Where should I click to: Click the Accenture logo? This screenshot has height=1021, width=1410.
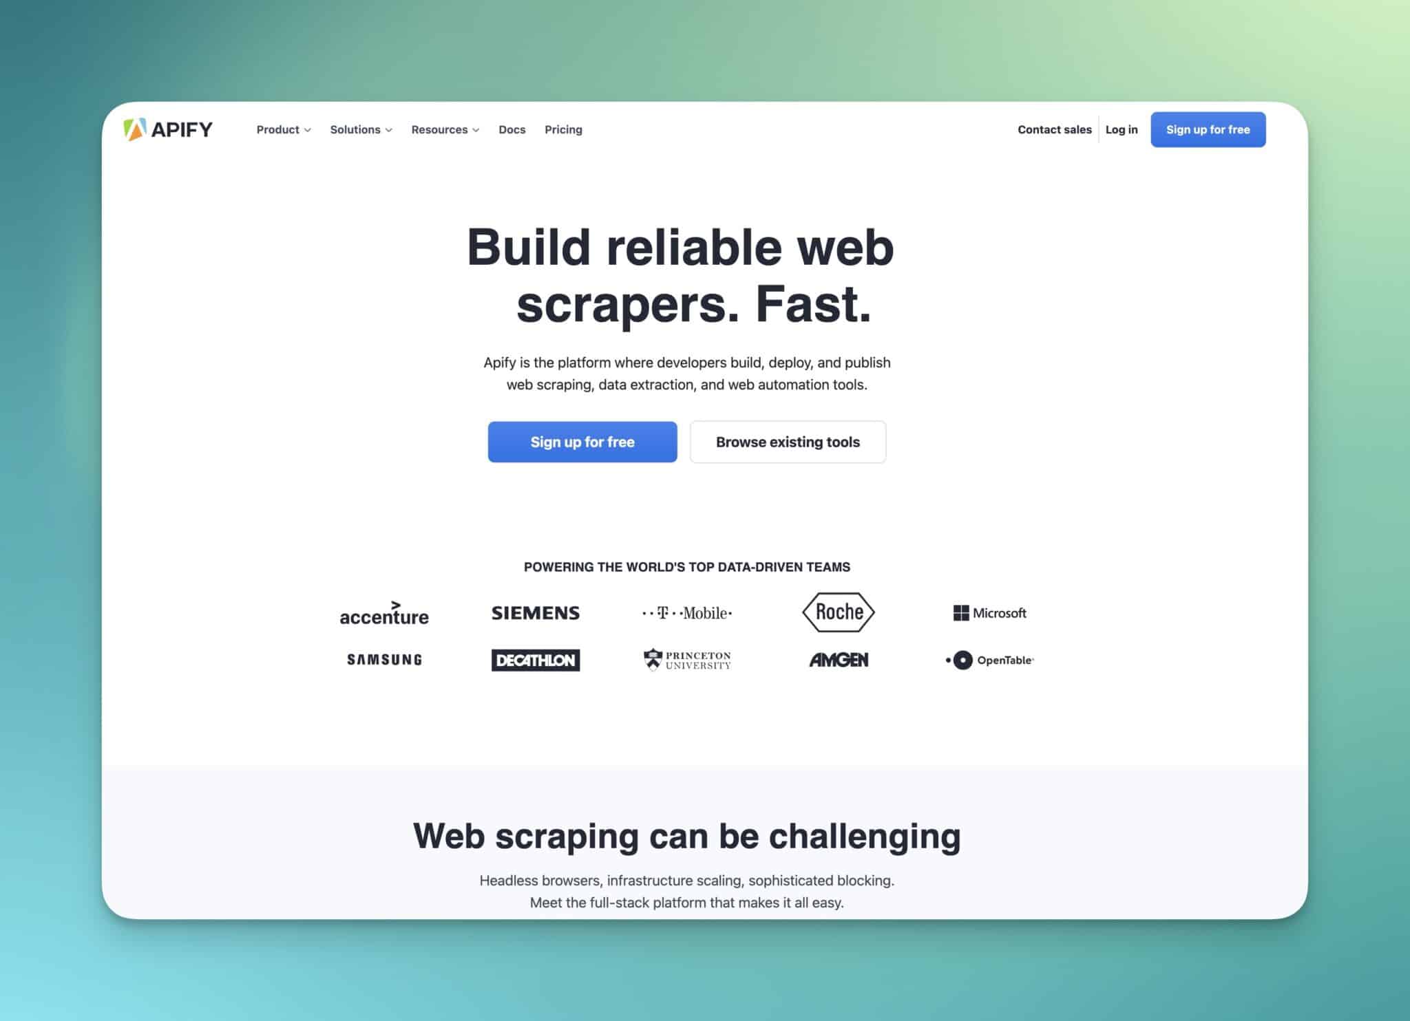(x=383, y=612)
